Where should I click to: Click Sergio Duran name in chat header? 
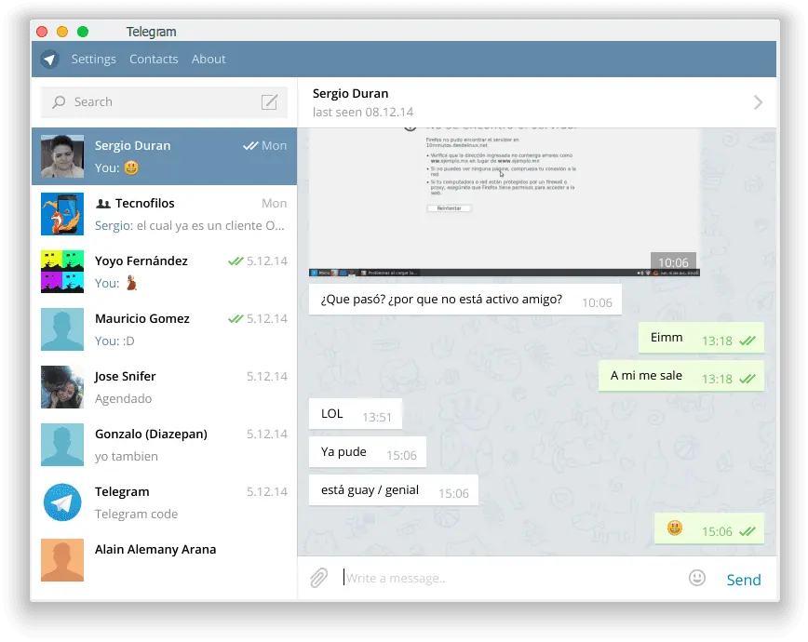[x=350, y=93]
